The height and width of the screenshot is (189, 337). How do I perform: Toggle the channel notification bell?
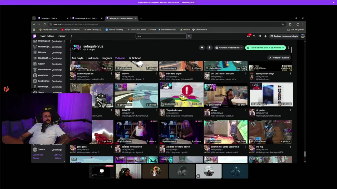[209, 48]
